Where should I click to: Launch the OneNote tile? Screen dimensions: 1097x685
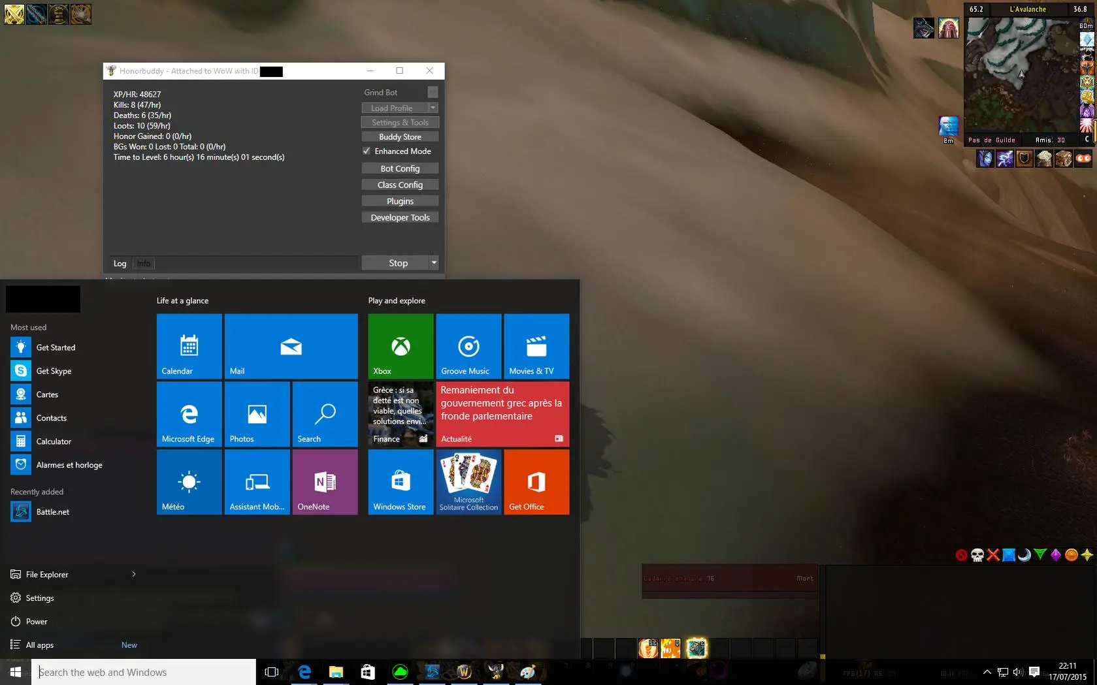click(x=325, y=482)
